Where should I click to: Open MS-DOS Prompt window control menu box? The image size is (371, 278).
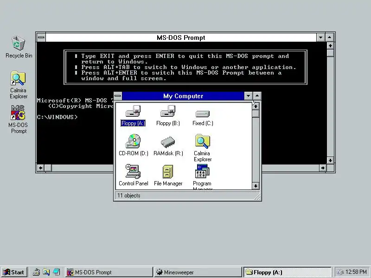(x=41, y=38)
